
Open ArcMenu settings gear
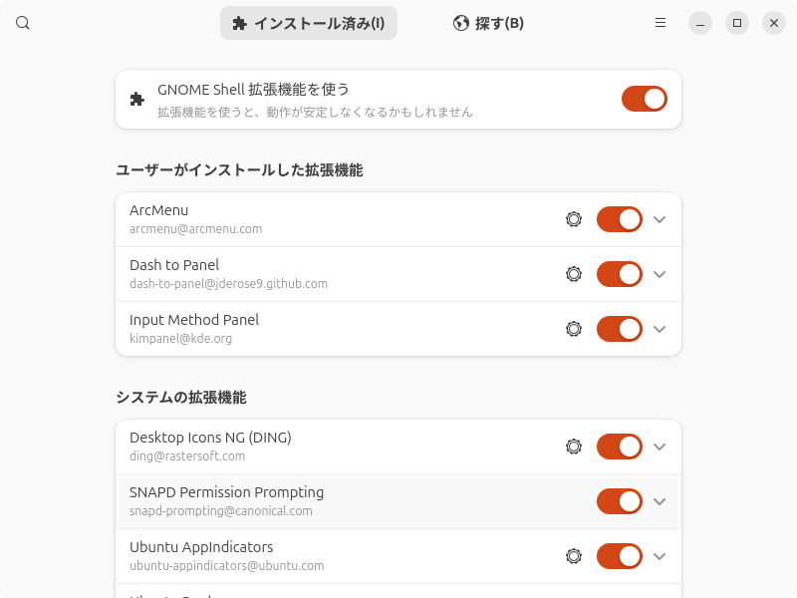click(x=574, y=219)
